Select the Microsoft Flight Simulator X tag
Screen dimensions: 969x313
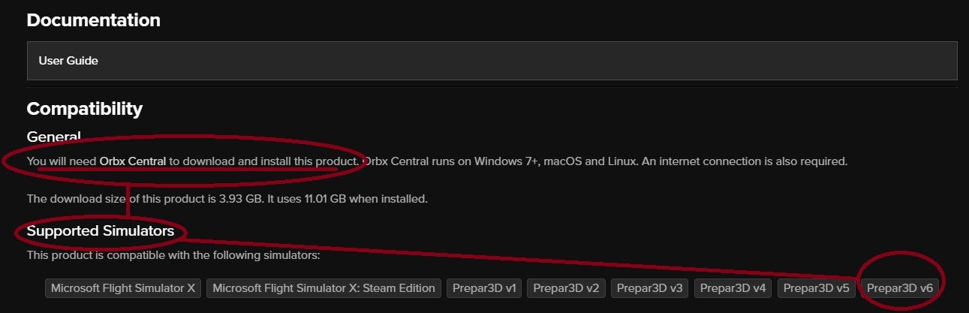pyautogui.click(x=123, y=288)
